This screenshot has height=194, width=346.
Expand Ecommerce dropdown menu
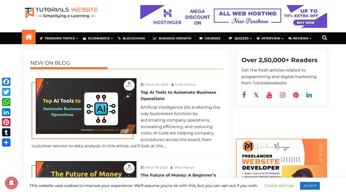pos(98,38)
